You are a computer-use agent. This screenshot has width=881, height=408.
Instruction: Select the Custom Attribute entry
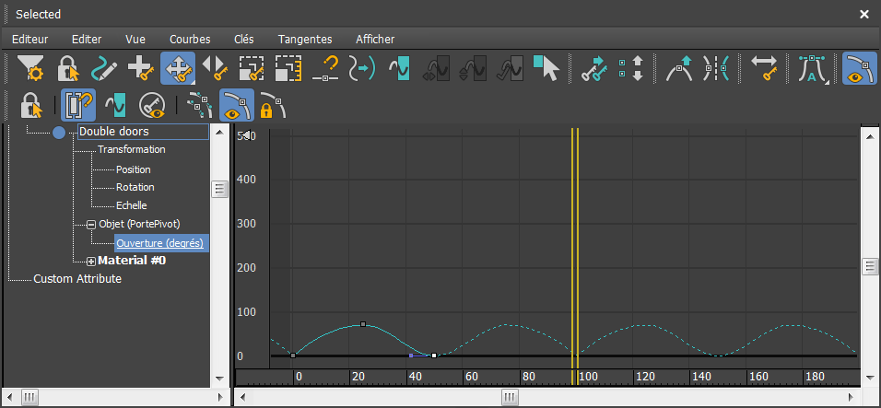point(77,279)
